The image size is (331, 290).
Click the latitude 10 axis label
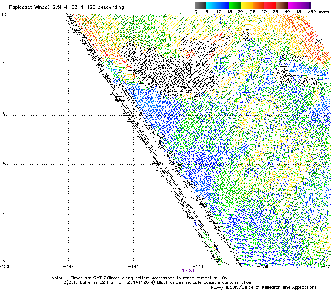pyautogui.click(x=4, y=15)
